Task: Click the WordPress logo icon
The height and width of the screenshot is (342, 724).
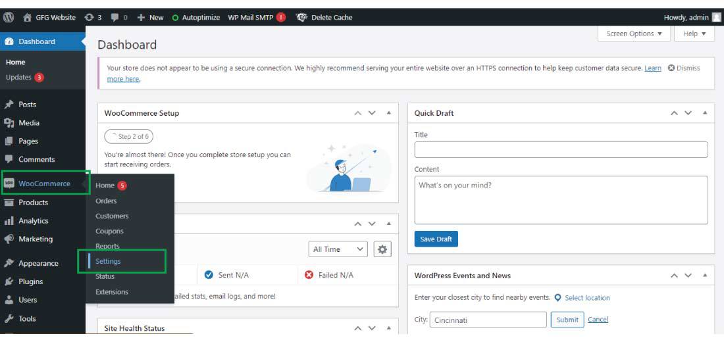Action: [x=9, y=18]
